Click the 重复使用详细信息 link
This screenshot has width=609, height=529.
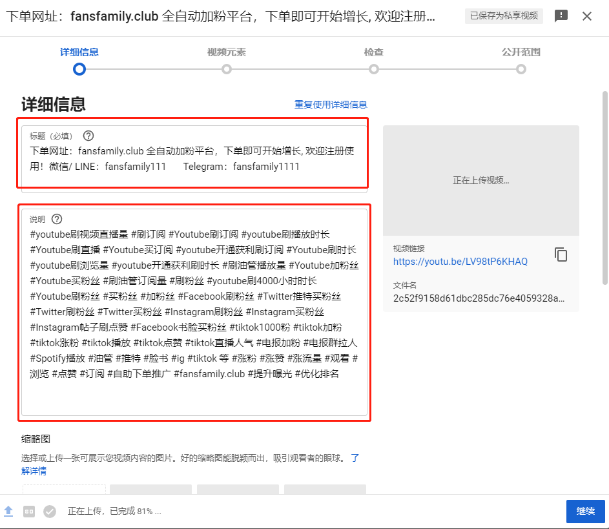coord(331,105)
